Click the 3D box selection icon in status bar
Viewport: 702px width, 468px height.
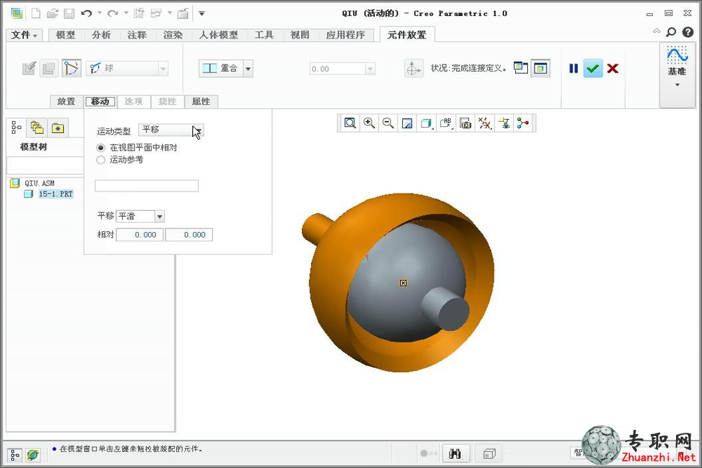click(x=489, y=453)
